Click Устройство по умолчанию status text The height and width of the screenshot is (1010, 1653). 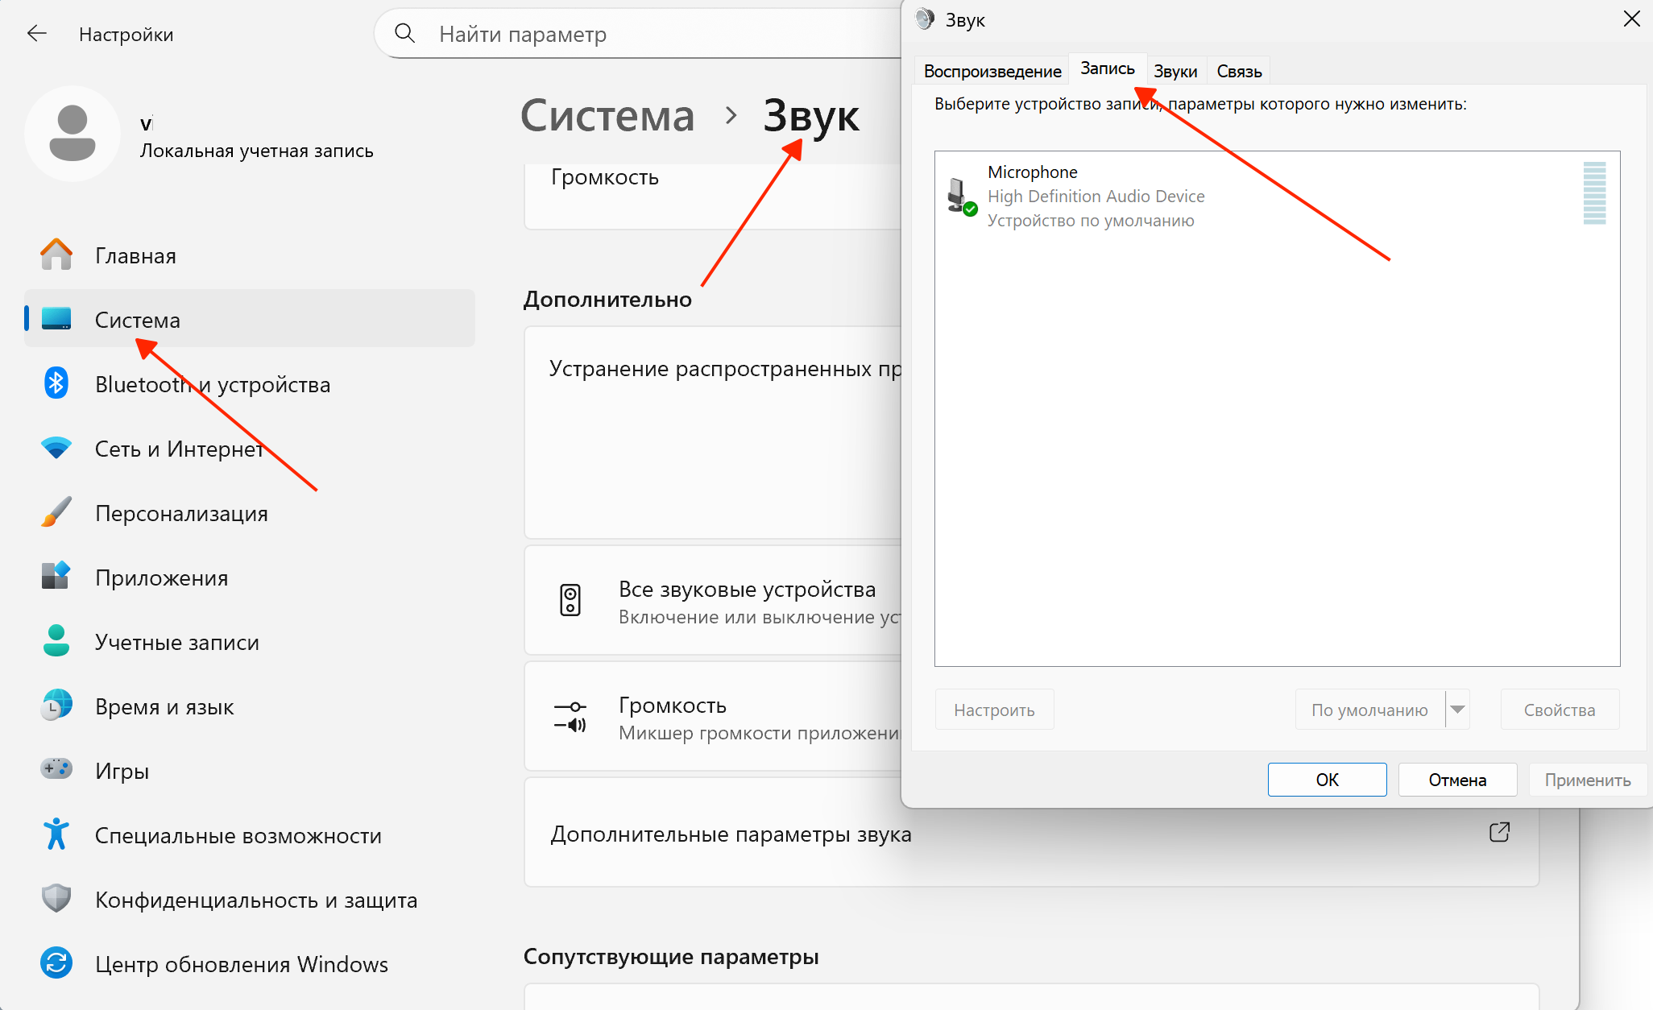point(1091,221)
